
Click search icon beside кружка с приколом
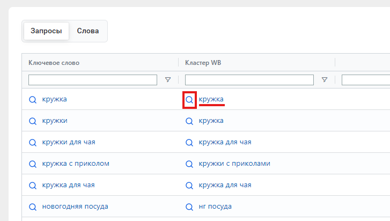click(33, 164)
